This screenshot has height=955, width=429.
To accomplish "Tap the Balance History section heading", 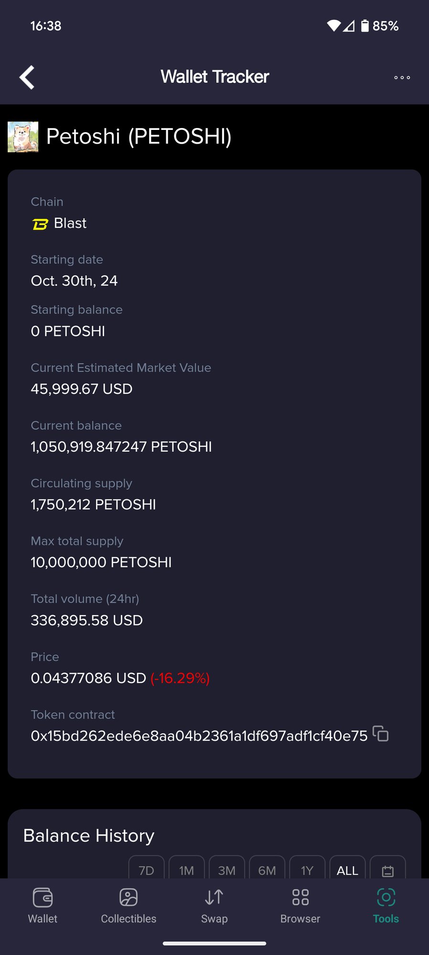I will [x=89, y=836].
